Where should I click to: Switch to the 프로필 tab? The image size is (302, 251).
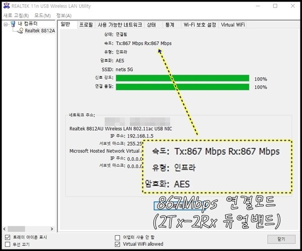(x=86, y=25)
